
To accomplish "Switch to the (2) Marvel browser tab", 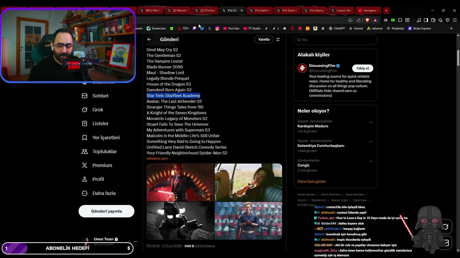I will click(x=178, y=10).
